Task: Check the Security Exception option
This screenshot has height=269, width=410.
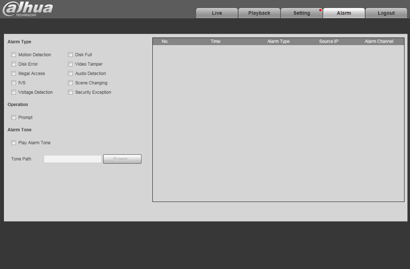Action: [71, 92]
